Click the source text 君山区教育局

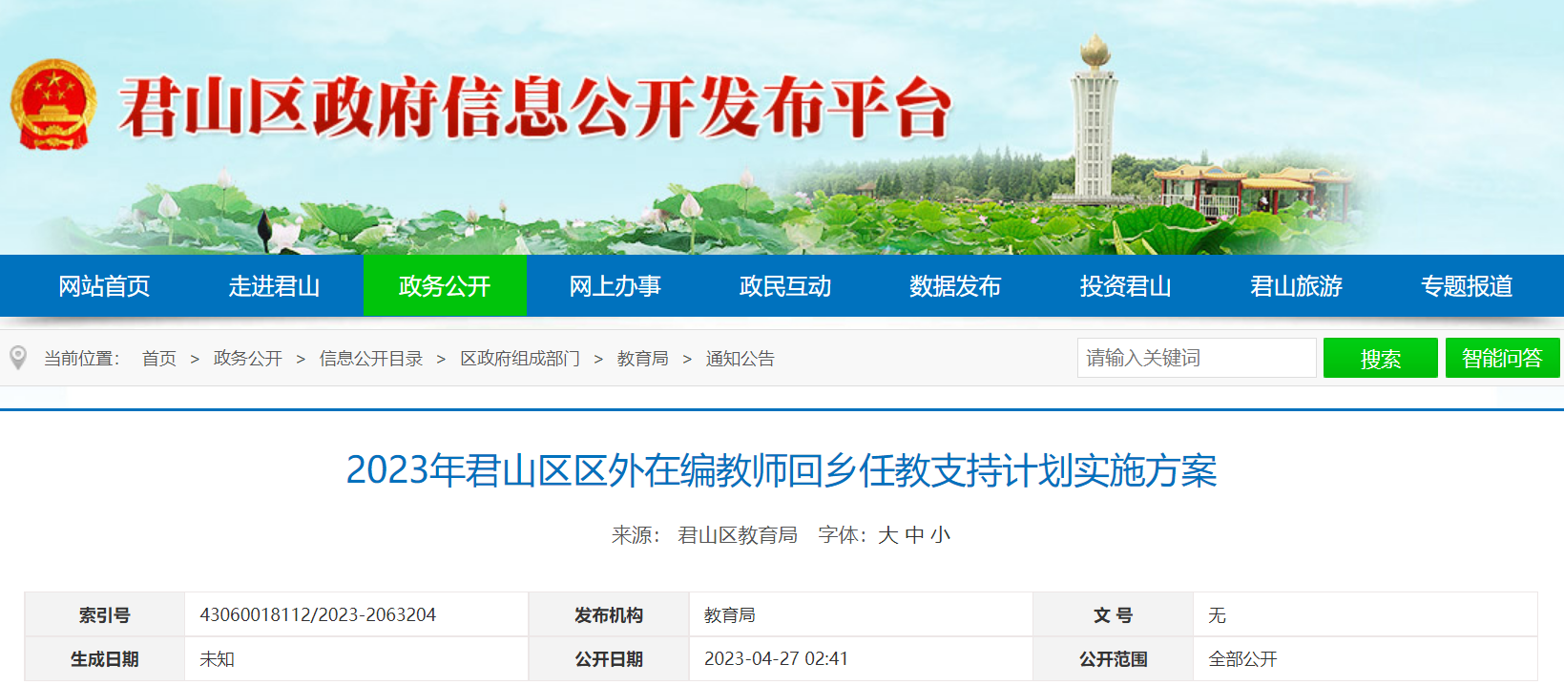coord(738,535)
